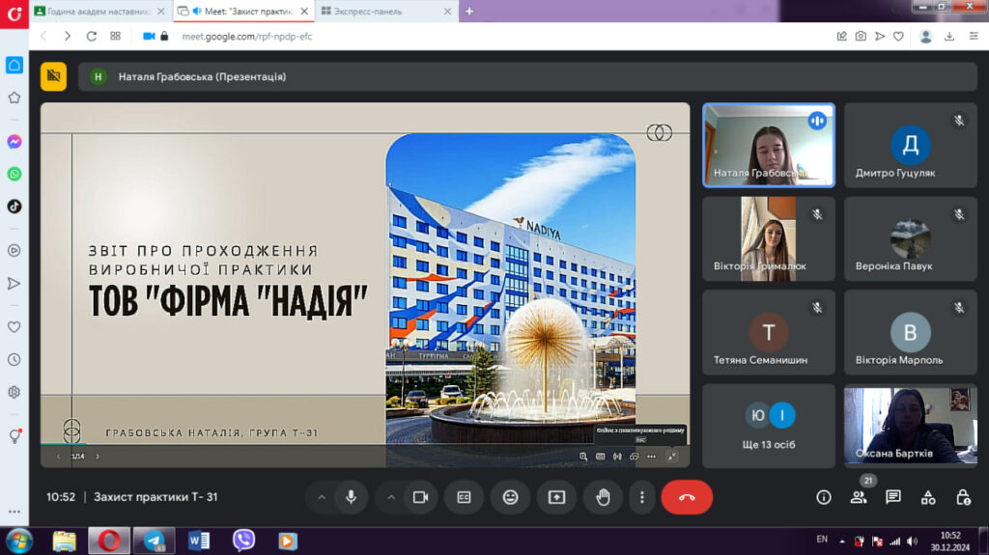The height and width of the screenshot is (555, 989).
Task: Open the activities shapes icon
Action: tap(928, 497)
